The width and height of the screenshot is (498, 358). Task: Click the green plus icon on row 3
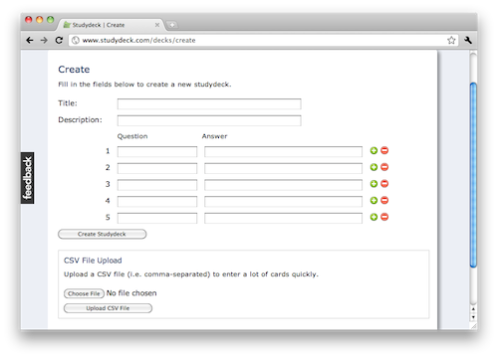click(373, 184)
